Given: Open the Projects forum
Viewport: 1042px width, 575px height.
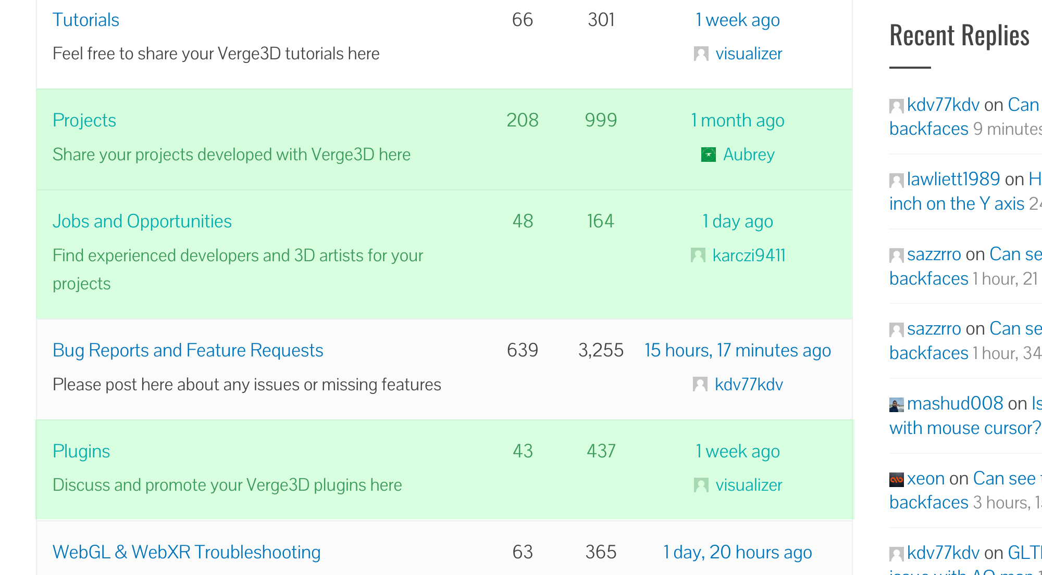Looking at the screenshot, I should [x=84, y=120].
